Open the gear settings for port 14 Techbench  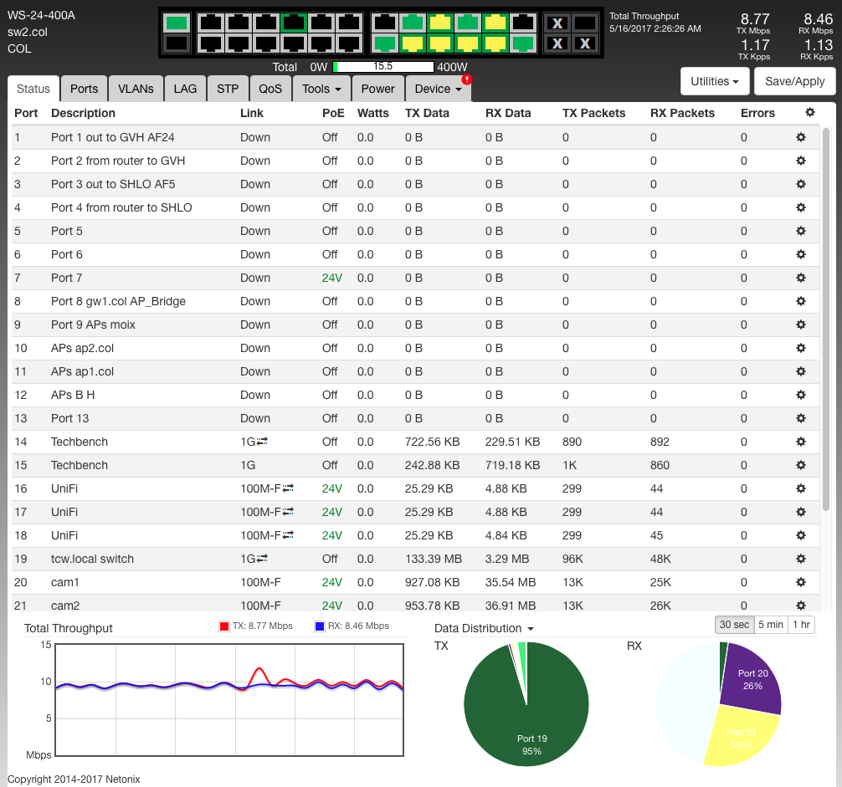pyautogui.click(x=800, y=442)
